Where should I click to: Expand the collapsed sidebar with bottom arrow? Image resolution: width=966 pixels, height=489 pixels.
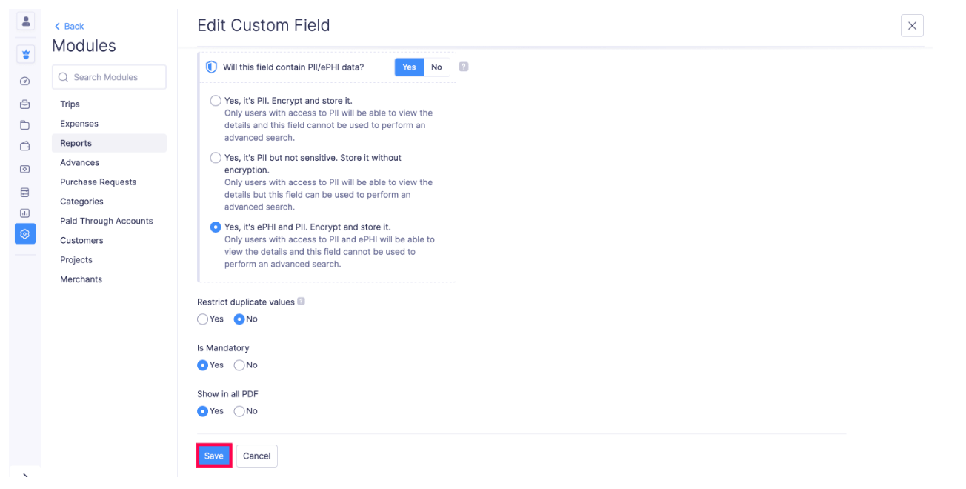click(x=25, y=476)
